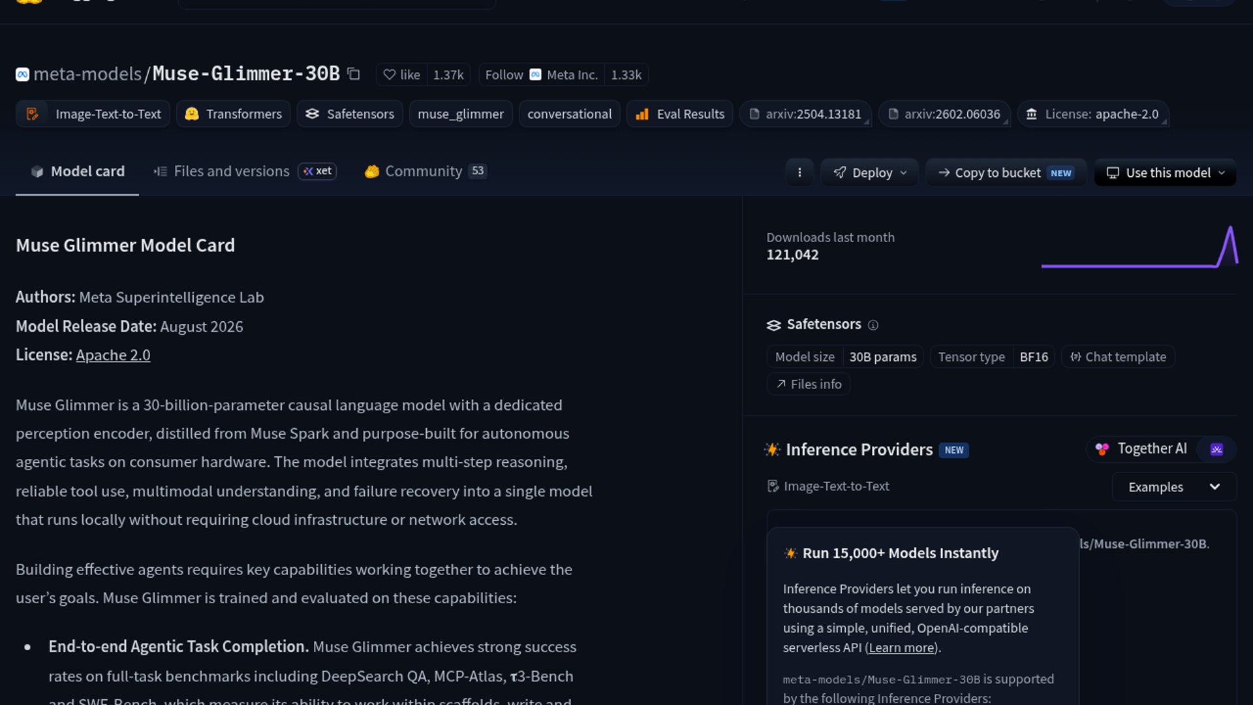Switch to the Community tab

pos(425,171)
